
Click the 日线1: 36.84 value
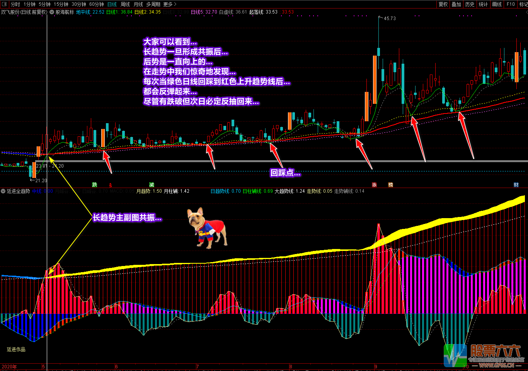coord(119,12)
